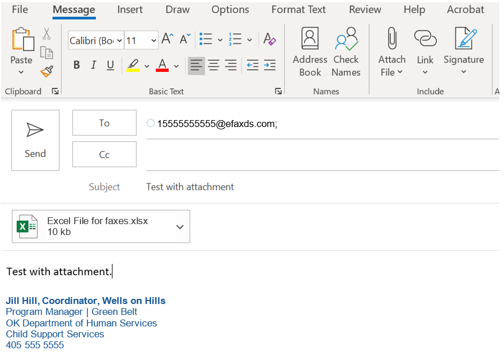Image resolution: width=504 pixels, height=354 pixels.
Task: Click Check Names icon
Action: point(346,52)
